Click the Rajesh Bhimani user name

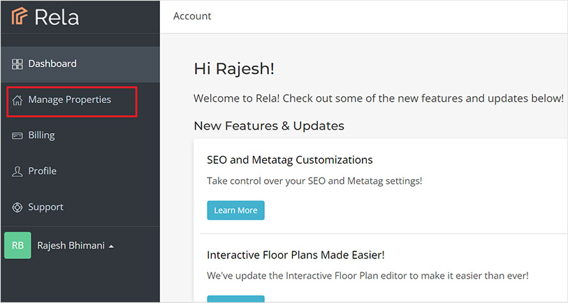pyautogui.click(x=71, y=245)
